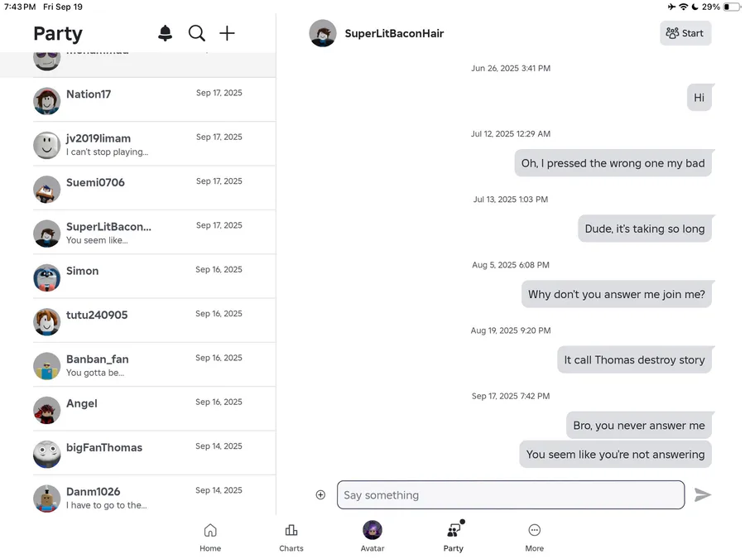This screenshot has height=559, width=745.
Task: Open SuperLitBaconHair's avatar in chat header
Action: pyautogui.click(x=323, y=34)
